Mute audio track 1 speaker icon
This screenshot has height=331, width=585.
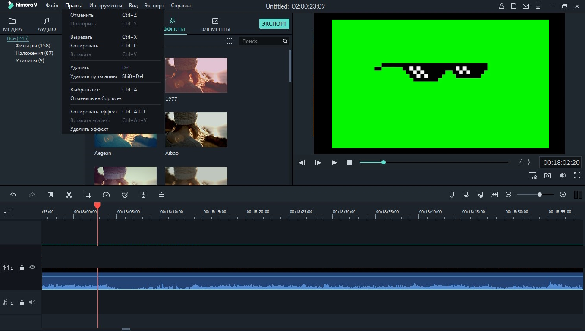32,303
